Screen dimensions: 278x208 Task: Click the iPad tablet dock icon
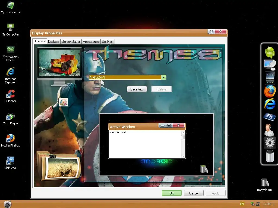click(x=270, y=78)
